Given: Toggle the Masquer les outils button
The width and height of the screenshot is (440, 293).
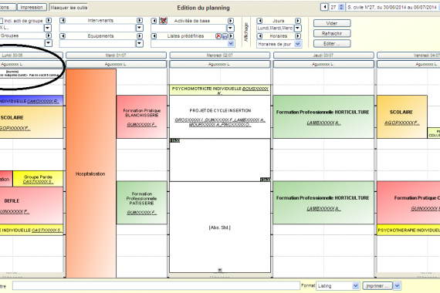Looking at the screenshot, I should [69, 7].
